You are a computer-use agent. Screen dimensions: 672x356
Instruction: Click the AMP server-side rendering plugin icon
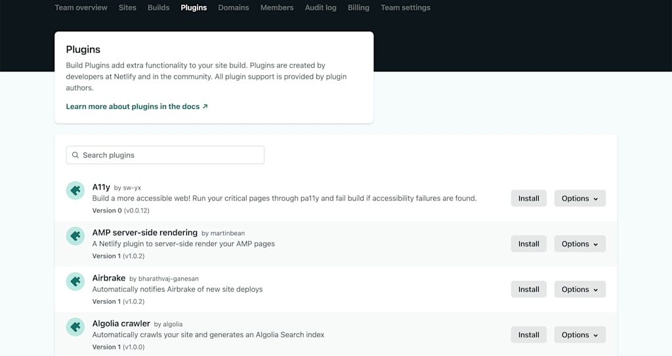(75, 235)
